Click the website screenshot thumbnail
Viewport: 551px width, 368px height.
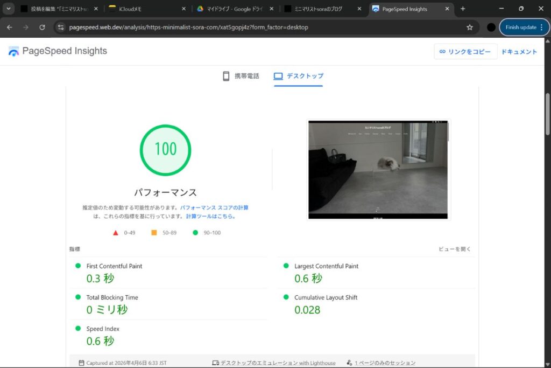click(x=378, y=169)
